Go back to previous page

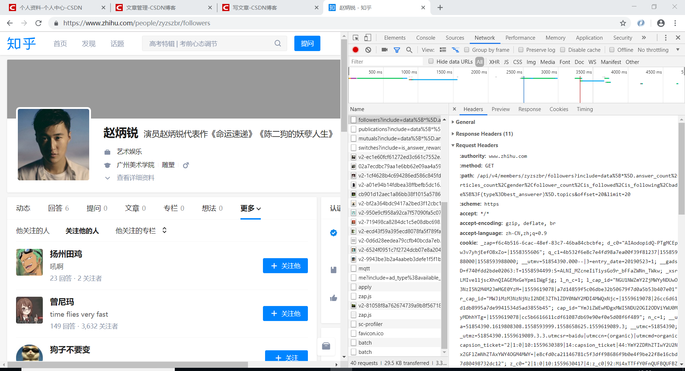pos(10,23)
